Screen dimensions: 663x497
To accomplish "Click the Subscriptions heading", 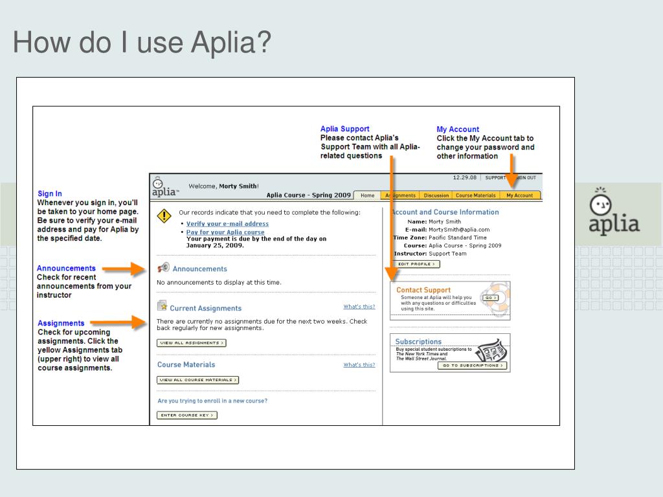I will click(x=418, y=342).
